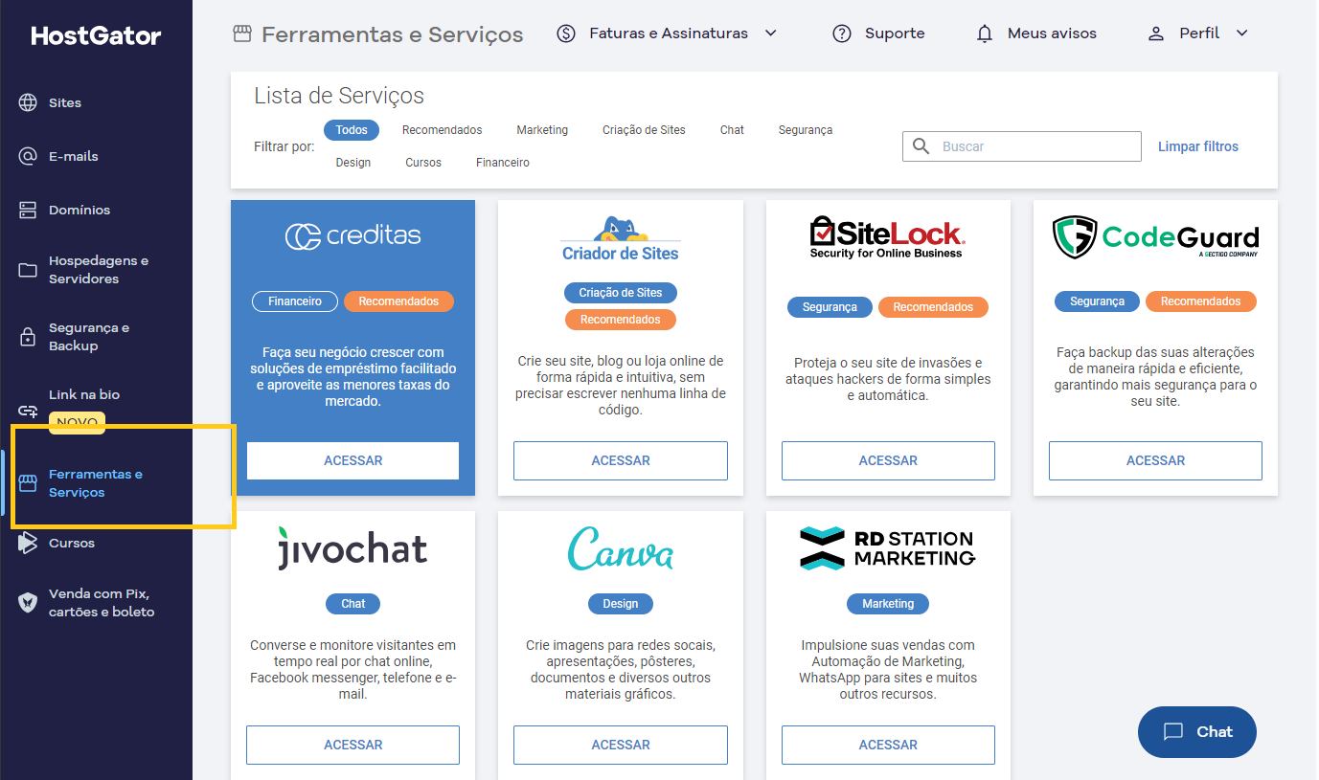Click ACESSAR on RD Station Marketing card

[888, 745]
